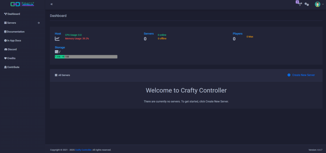Collapse the sidebar with double-chevron icon
This screenshot has height=153, width=326.
(x=52, y=4)
